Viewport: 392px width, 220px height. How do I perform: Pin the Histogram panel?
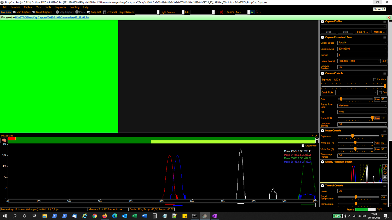click(313, 136)
